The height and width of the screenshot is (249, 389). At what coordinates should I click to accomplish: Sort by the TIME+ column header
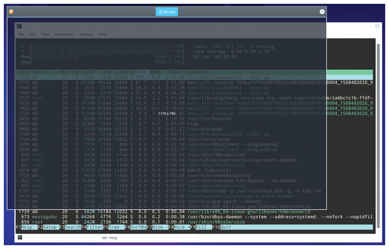175,72
